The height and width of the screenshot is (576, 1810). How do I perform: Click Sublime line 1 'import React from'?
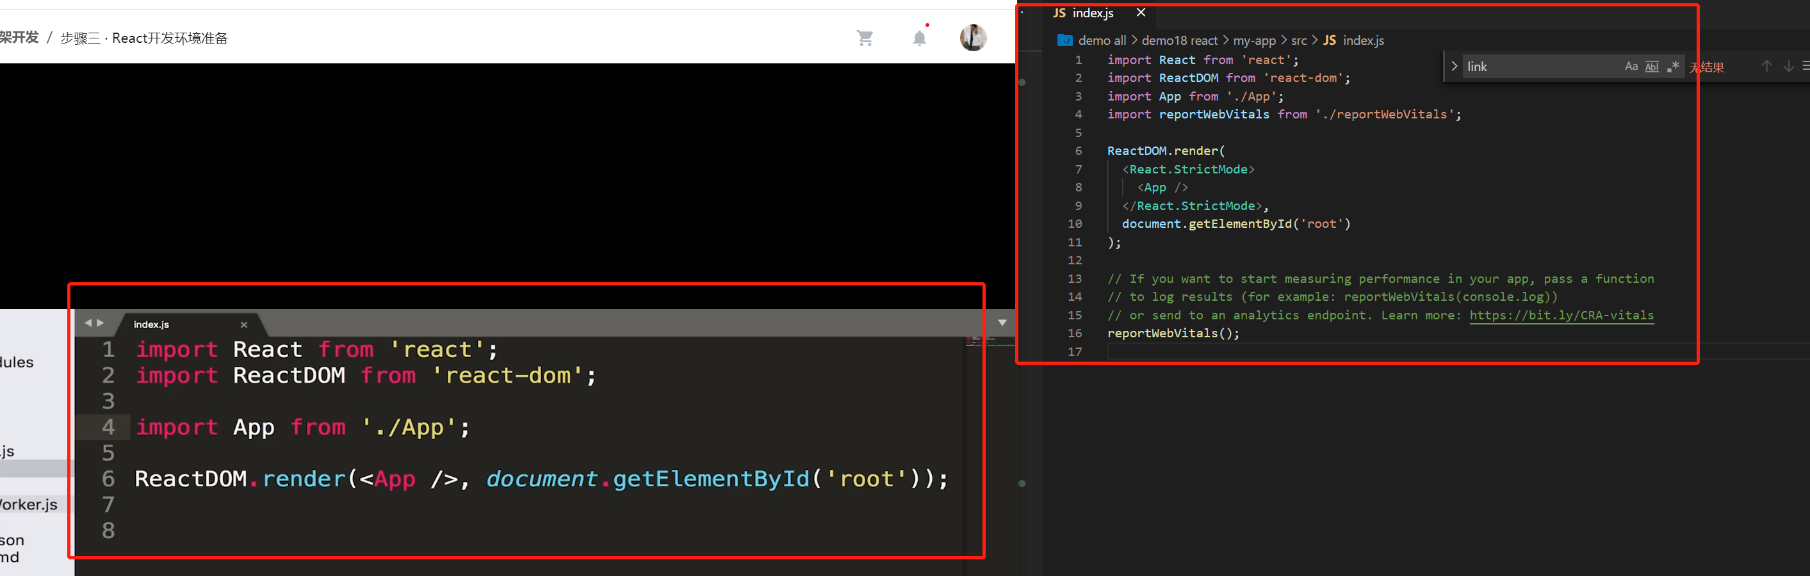(x=317, y=349)
